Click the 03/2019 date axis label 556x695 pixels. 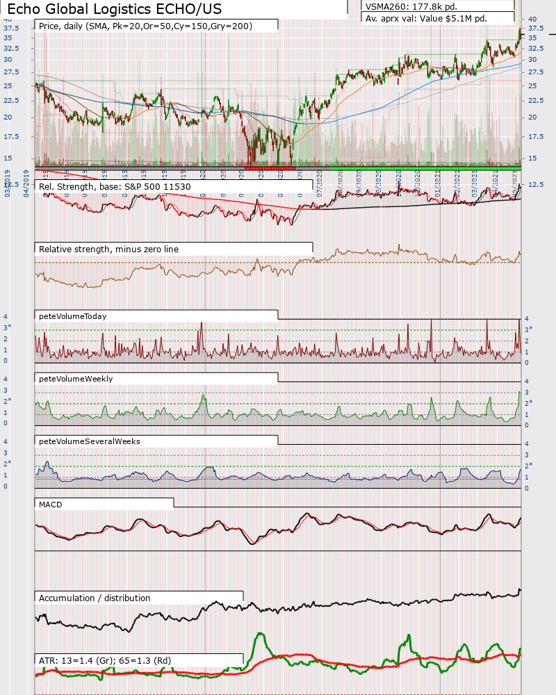tap(8, 183)
